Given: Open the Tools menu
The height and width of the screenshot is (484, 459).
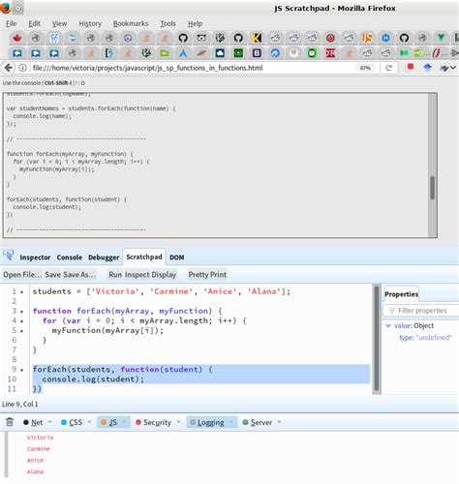Looking at the screenshot, I should click(x=168, y=23).
